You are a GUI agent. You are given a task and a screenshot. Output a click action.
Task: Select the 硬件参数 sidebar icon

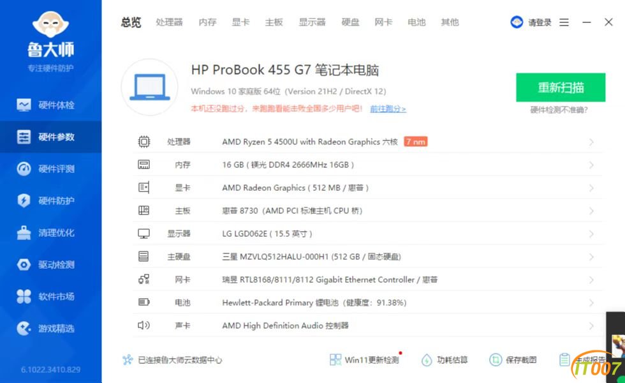tap(24, 137)
